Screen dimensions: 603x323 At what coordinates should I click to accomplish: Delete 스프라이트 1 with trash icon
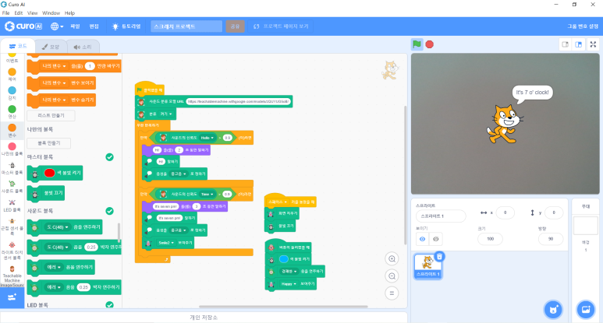[439, 256]
